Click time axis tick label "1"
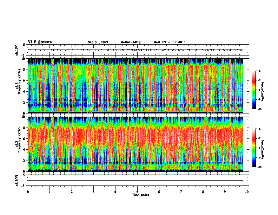Screen dimensions: 278x215 [x=49, y=192]
